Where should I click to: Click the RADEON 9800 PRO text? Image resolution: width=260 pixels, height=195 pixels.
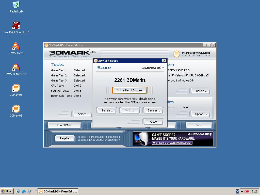[x=178, y=70]
